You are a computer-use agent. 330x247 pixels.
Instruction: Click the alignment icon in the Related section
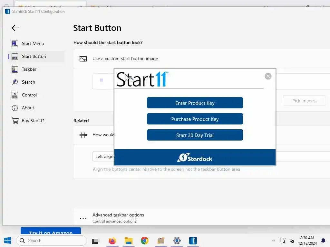point(83,135)
